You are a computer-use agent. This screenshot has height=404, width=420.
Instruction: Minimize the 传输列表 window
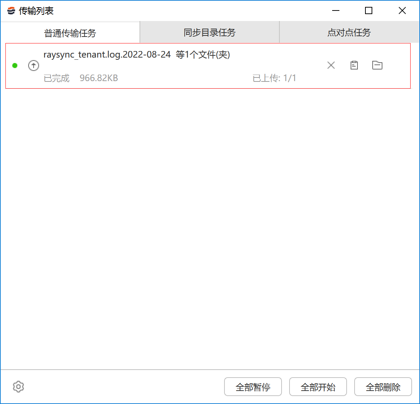[336, 11]
